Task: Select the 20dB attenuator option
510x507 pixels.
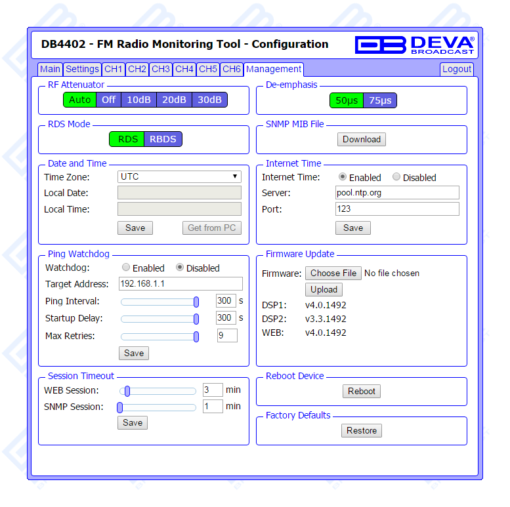Action: point(174,100)
